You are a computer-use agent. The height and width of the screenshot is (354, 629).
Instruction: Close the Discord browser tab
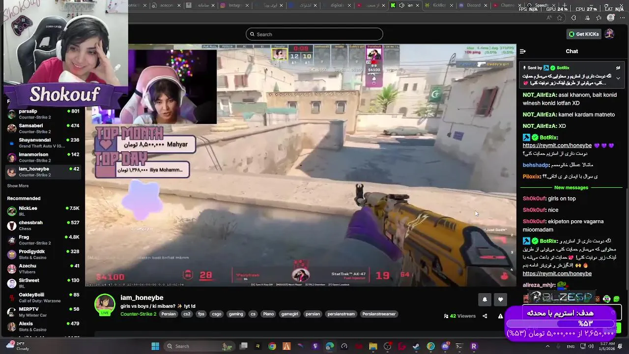[486, 5]
